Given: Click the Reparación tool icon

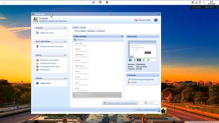Looking at the screenshot, I should tap(37, 70).
